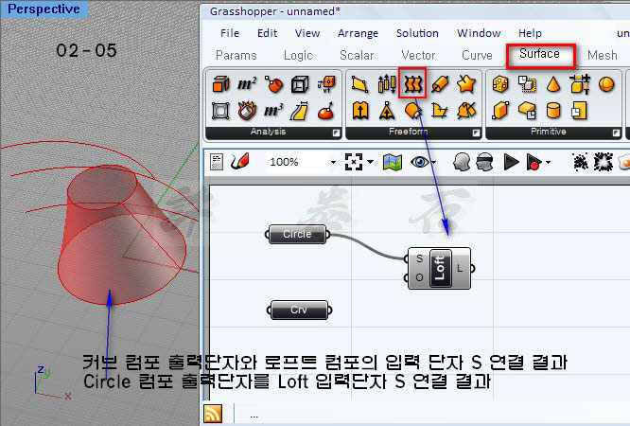
Task: Click the S input of Loft
Action: pyautogui.click(x=419, y=258)
